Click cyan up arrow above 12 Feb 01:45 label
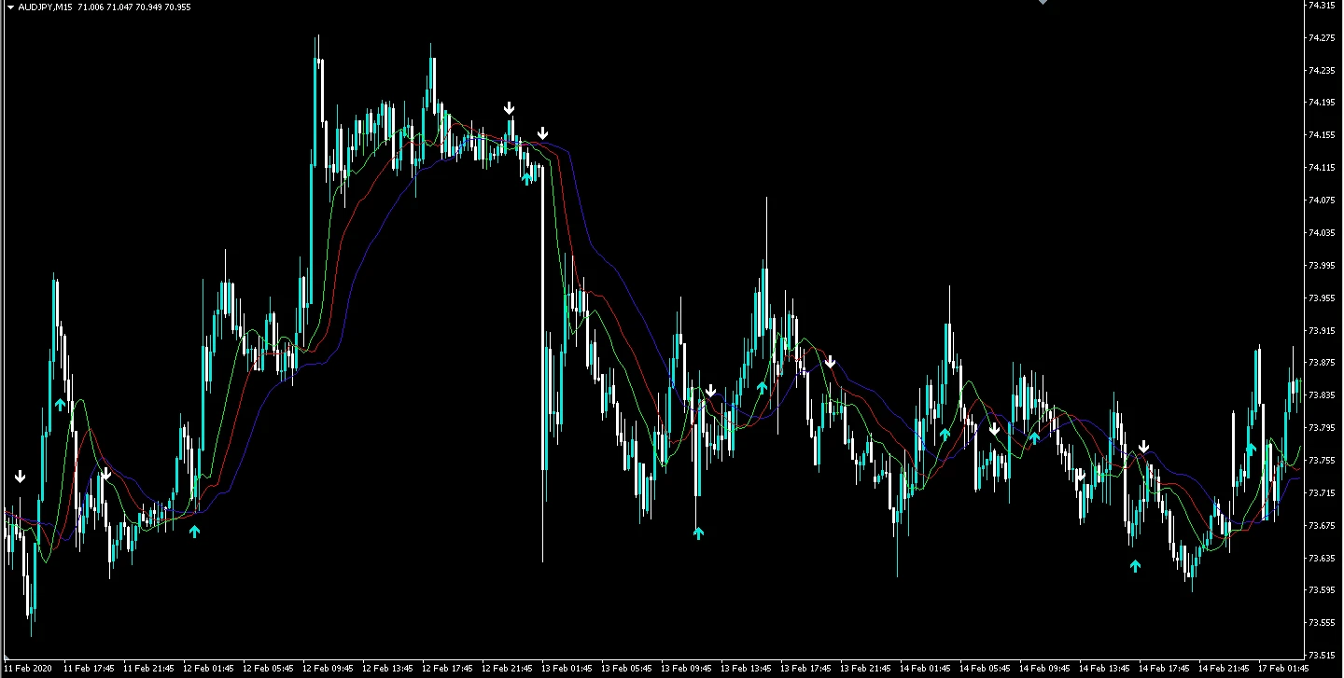This screenshot has width=1344, height=678. (194, 531)
